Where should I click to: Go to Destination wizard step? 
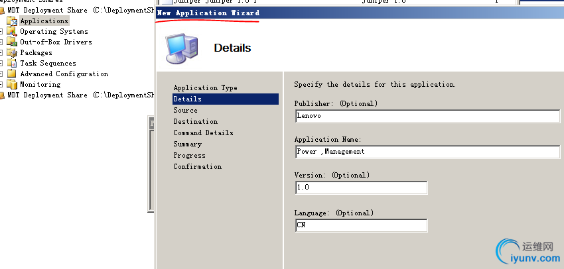[195, 121]
